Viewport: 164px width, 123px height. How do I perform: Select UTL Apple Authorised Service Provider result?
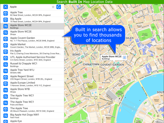click(32, 58)
